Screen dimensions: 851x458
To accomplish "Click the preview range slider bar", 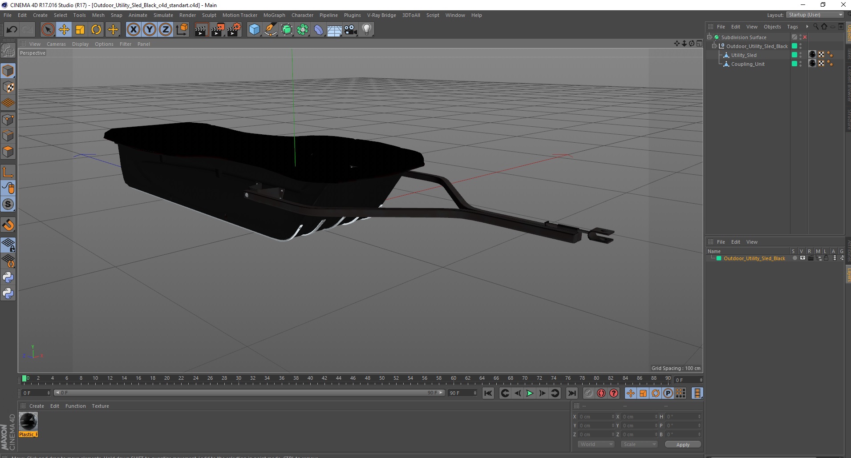I will pos(249,393).
